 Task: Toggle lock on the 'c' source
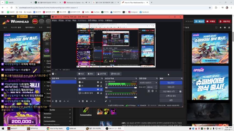(101, 90)
